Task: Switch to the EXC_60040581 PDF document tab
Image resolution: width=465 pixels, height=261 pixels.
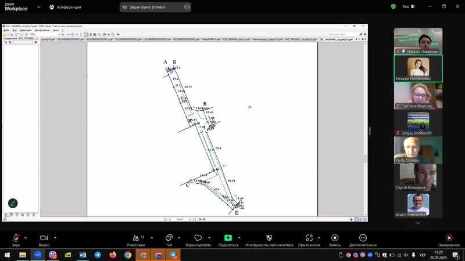Action: coord(236,39)
